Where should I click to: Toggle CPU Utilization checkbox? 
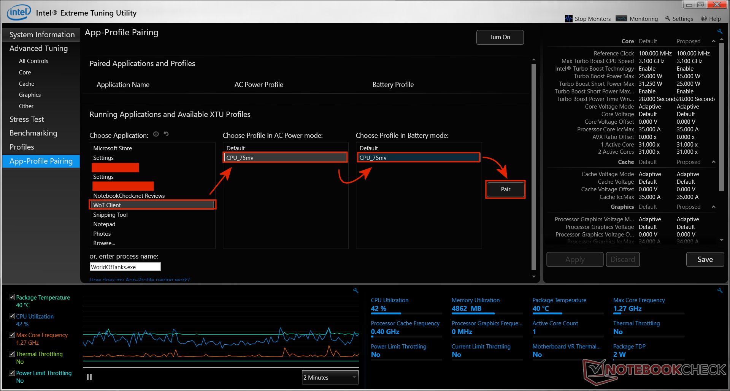pos(12,316)
